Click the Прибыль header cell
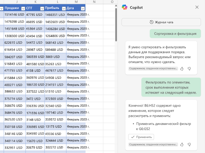Viewport: 205px width, 153px height. [56, 8]
